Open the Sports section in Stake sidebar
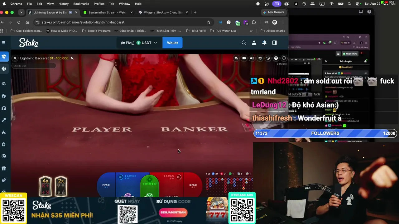Screen dimensions: 399x224 click(4, 69)
